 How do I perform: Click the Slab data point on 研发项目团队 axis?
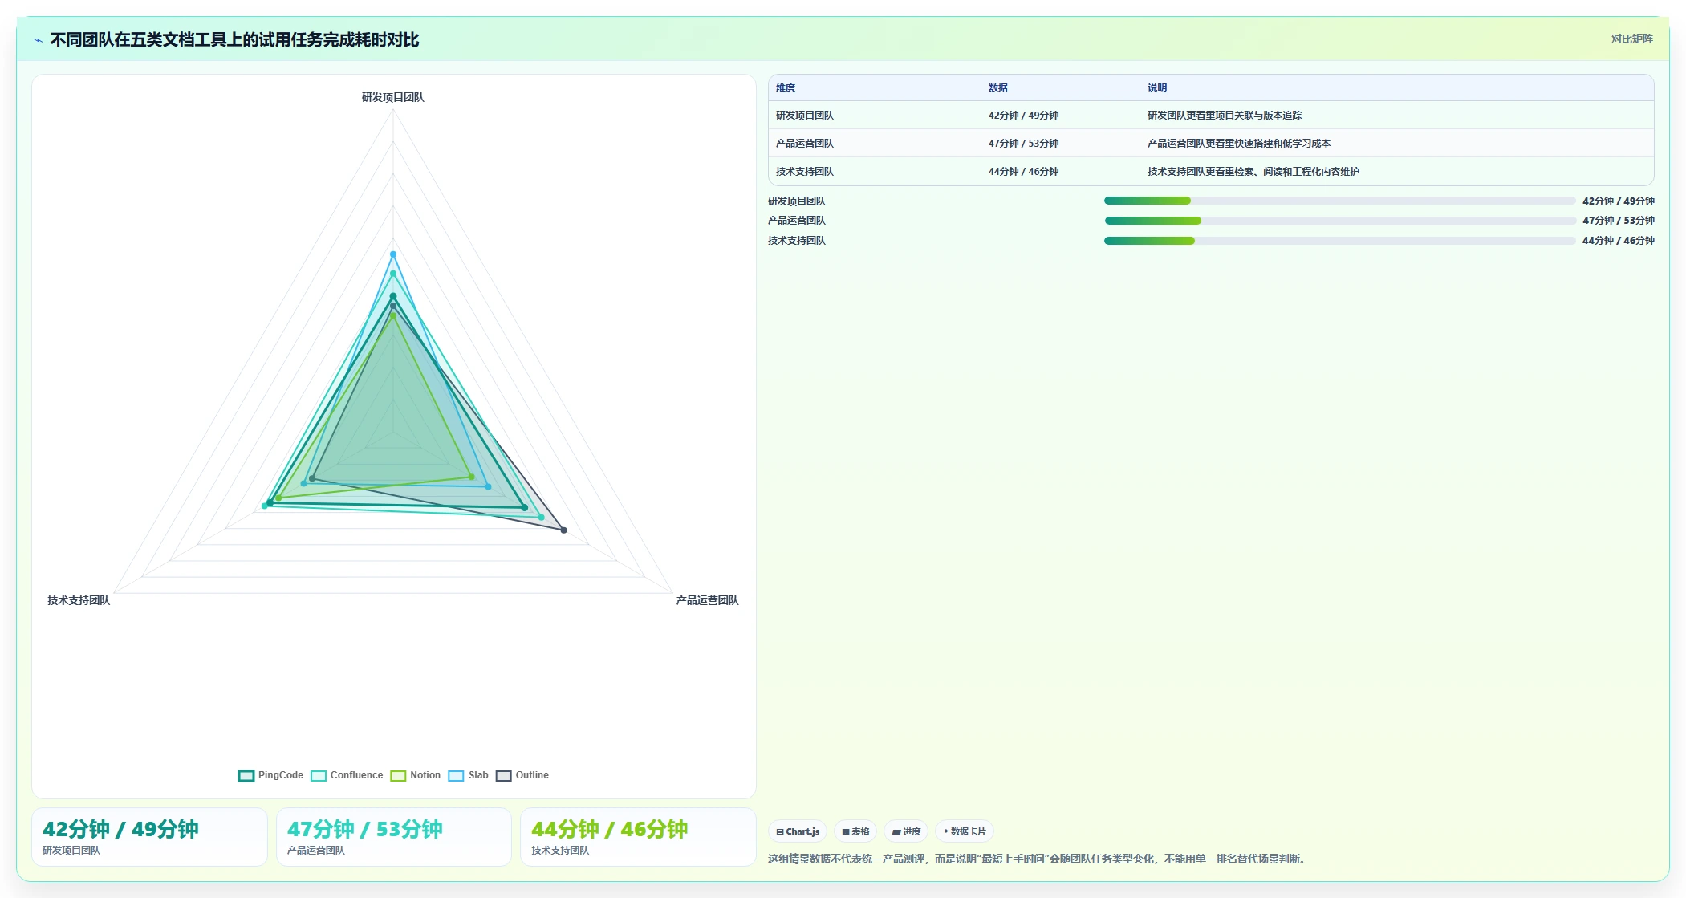point(393,254)
